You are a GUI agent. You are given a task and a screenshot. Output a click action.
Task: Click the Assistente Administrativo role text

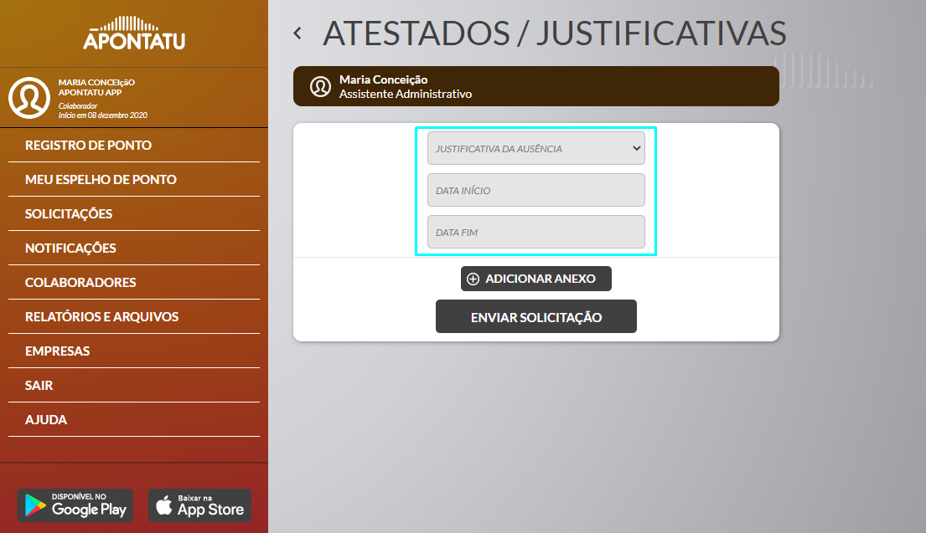click(405, 94)
